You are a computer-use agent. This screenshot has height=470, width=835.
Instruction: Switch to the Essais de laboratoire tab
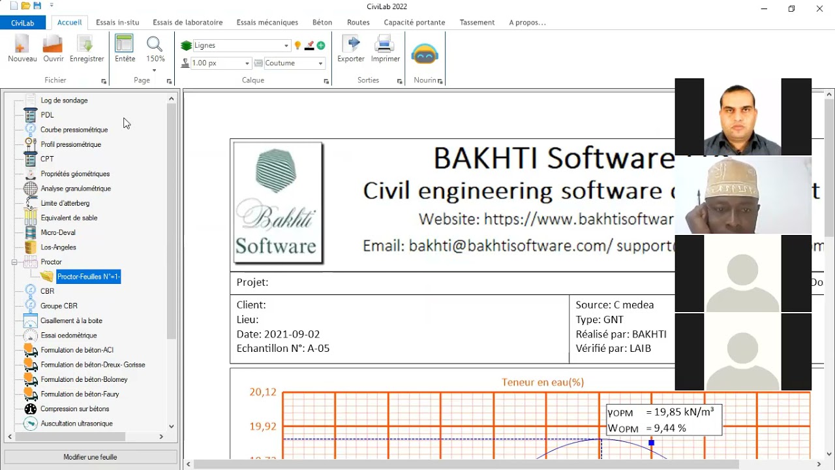coord(188,22)
